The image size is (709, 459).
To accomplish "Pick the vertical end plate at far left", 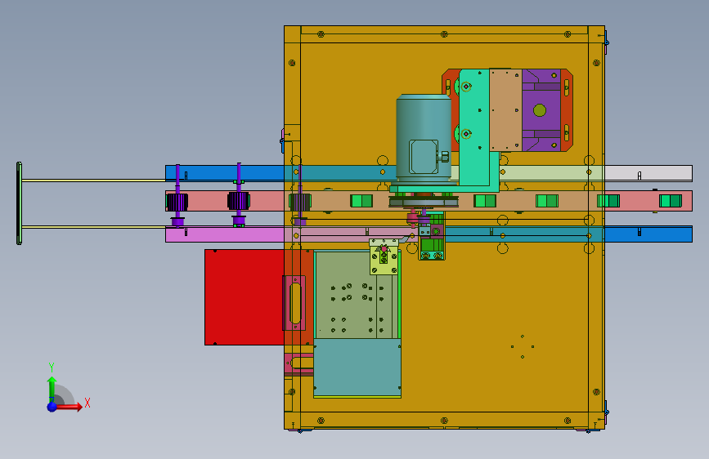I will tap(19, 203).
